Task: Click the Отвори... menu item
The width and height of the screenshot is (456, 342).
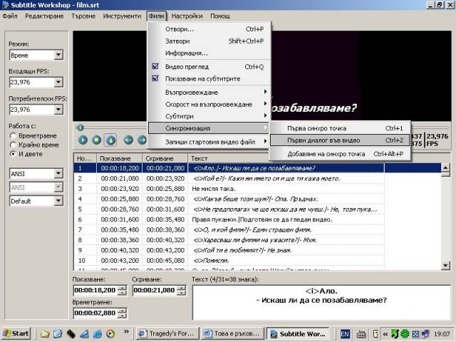Action: point(209,29)
